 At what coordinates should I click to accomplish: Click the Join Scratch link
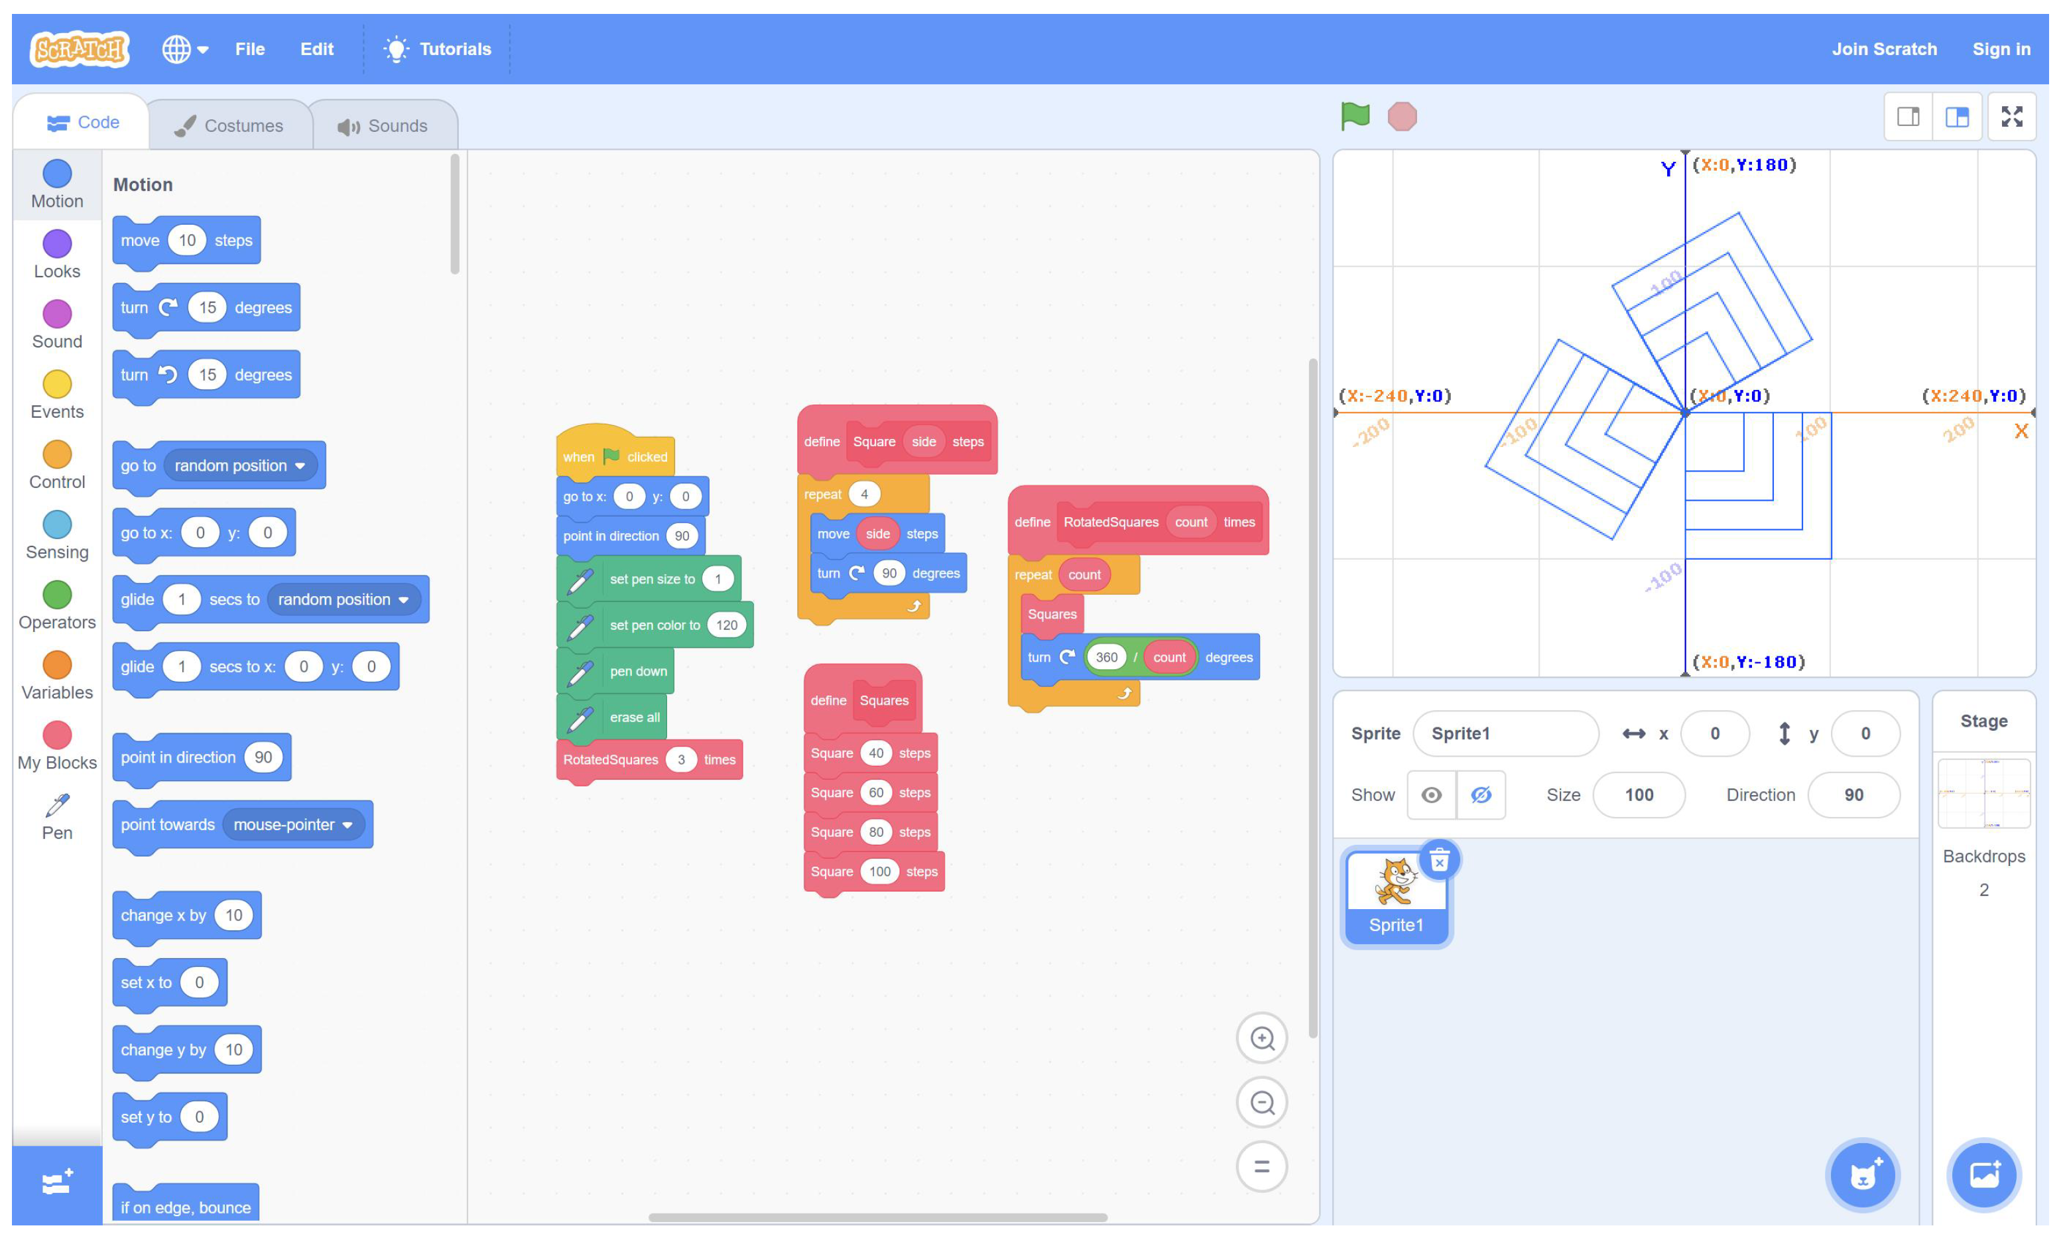[x=1883, y=49]
